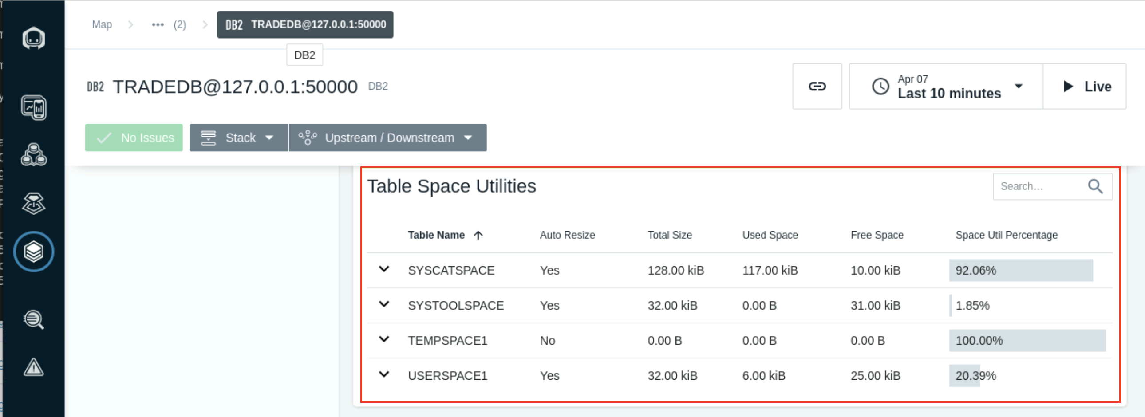Click the 31.00 kiB free space cell
Viewport: 1145px width, 417px height.
click(x=875, y=306)
